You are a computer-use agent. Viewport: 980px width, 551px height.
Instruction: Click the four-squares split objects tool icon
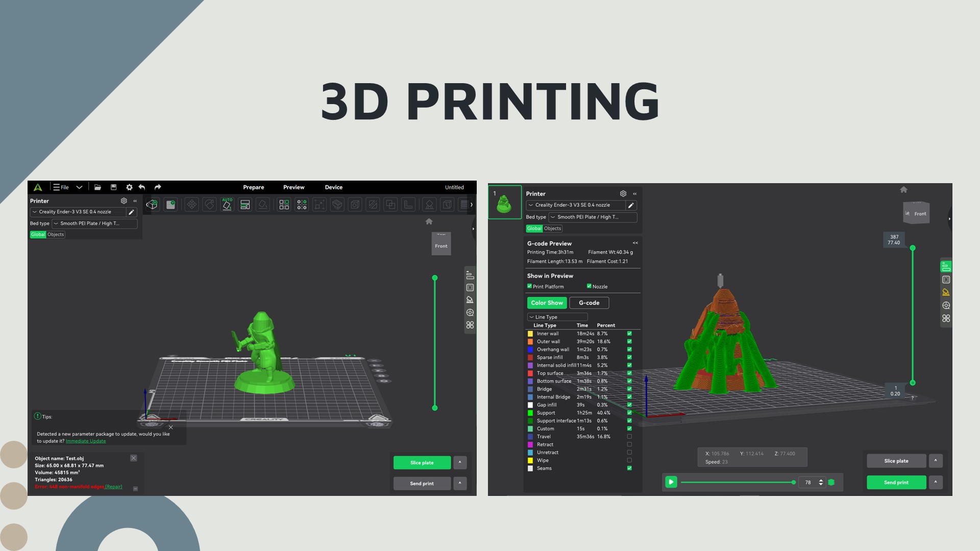pos(284,205)
